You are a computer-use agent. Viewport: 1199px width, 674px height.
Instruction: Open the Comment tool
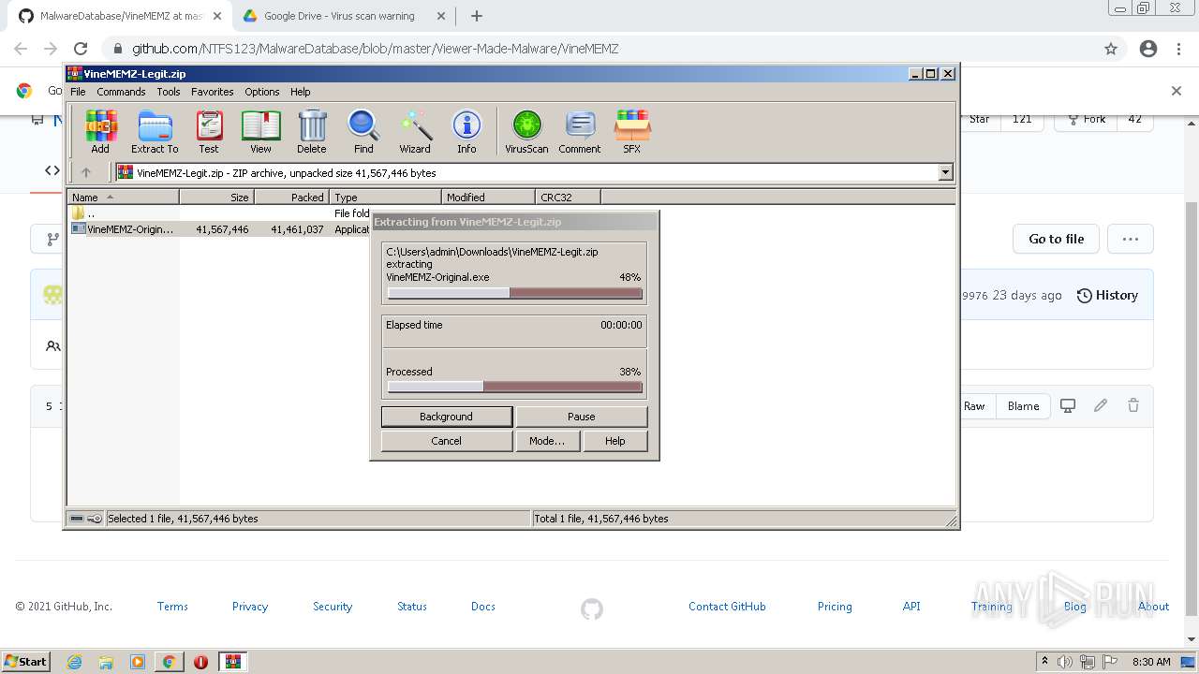click(580, 131)
